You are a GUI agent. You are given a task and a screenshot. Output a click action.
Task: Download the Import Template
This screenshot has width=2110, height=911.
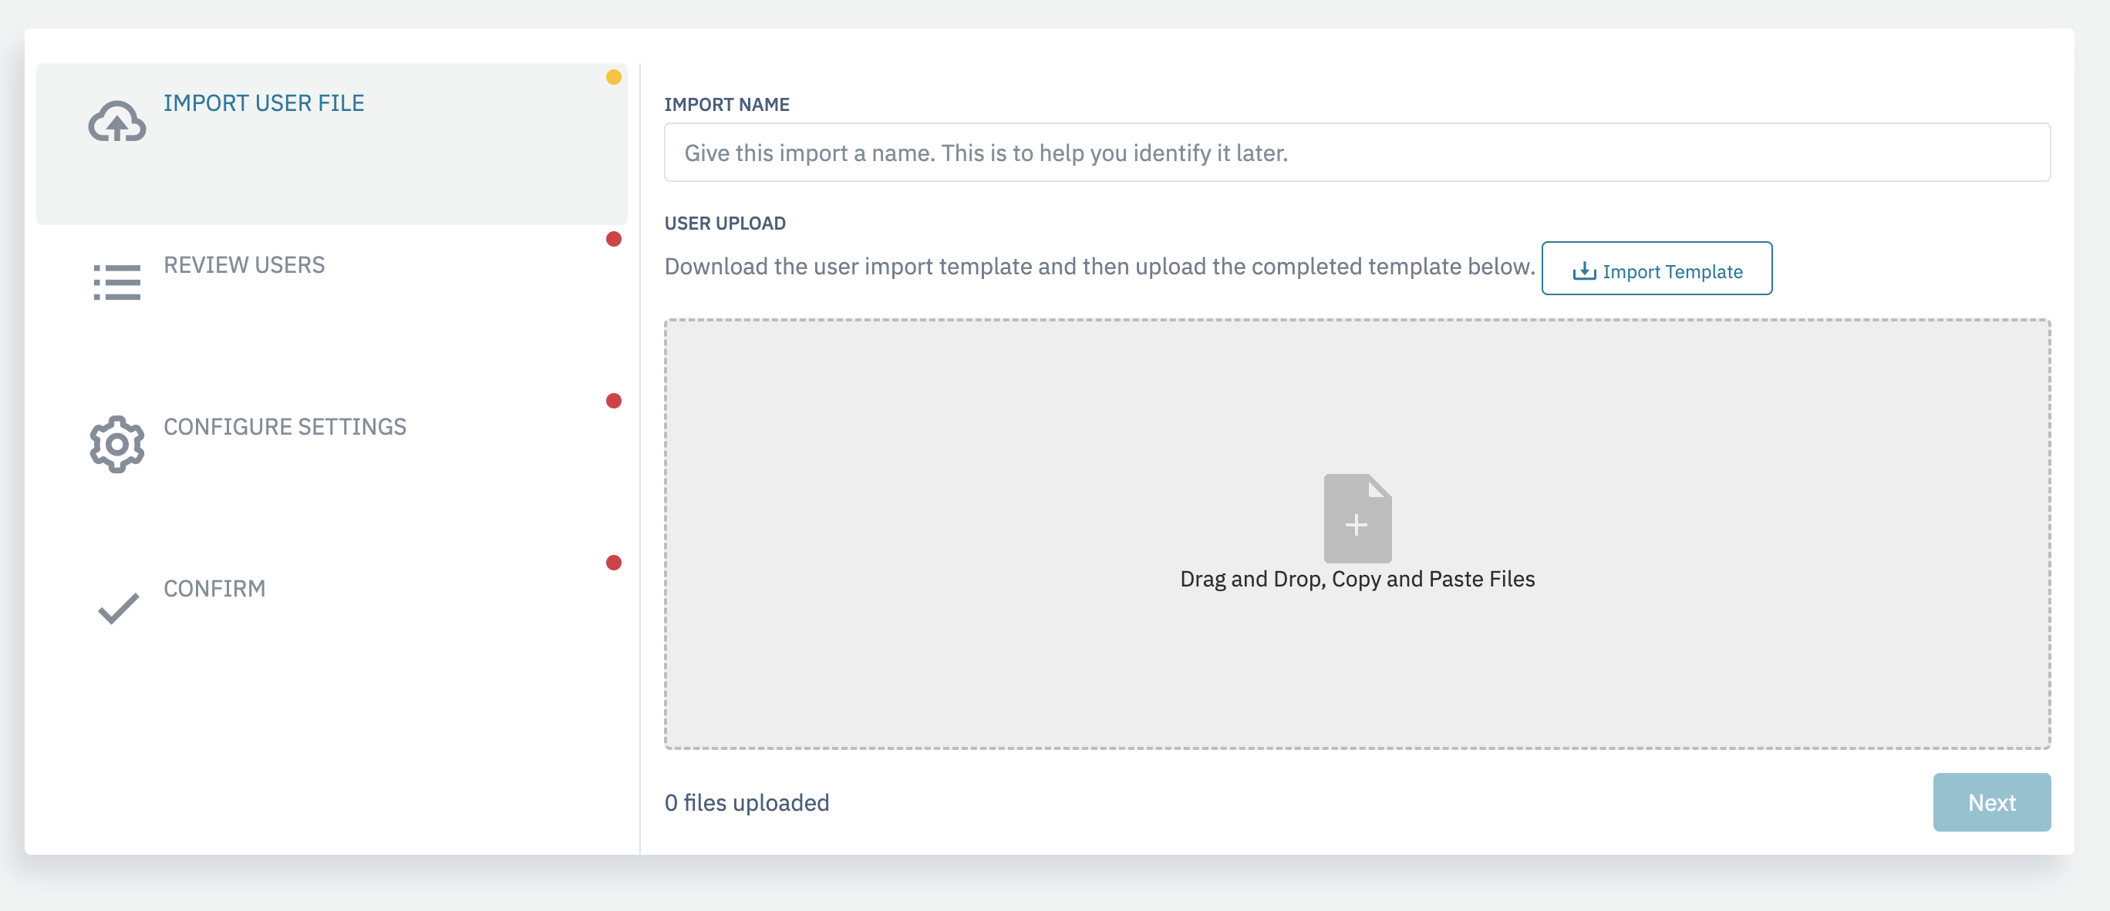point(1657,268)
